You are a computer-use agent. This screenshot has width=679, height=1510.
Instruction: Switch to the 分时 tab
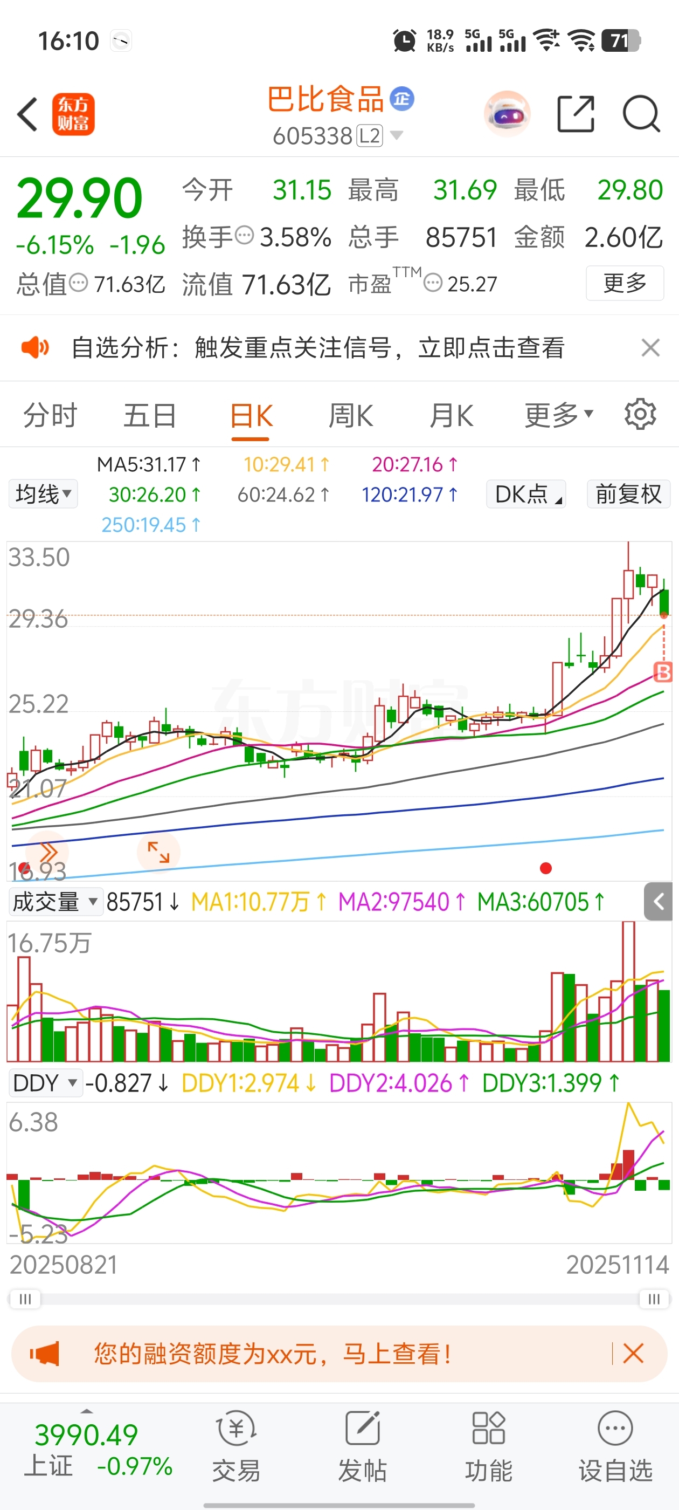click(50, 416)
